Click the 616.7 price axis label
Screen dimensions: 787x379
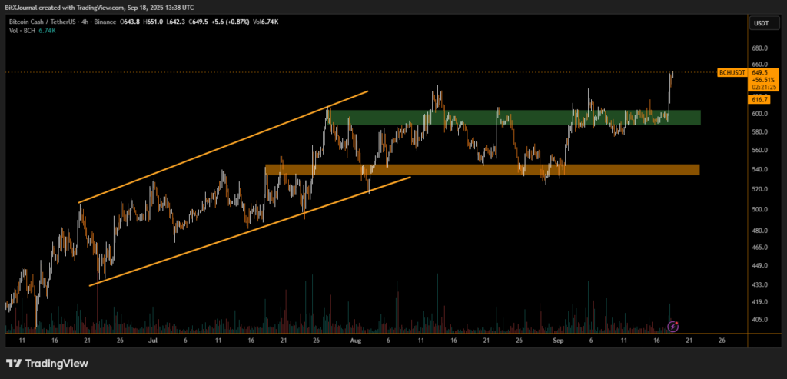coord(759,99)
